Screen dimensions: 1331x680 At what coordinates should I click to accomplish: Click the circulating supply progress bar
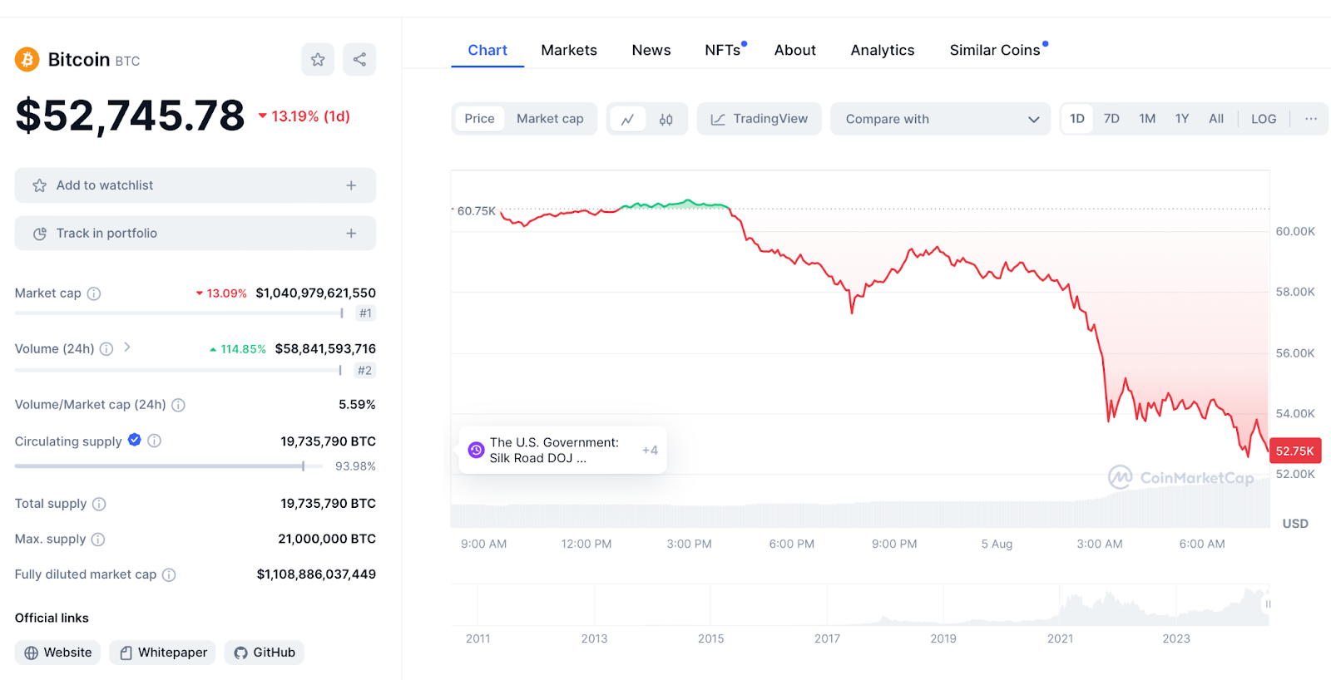coord(169,466)
